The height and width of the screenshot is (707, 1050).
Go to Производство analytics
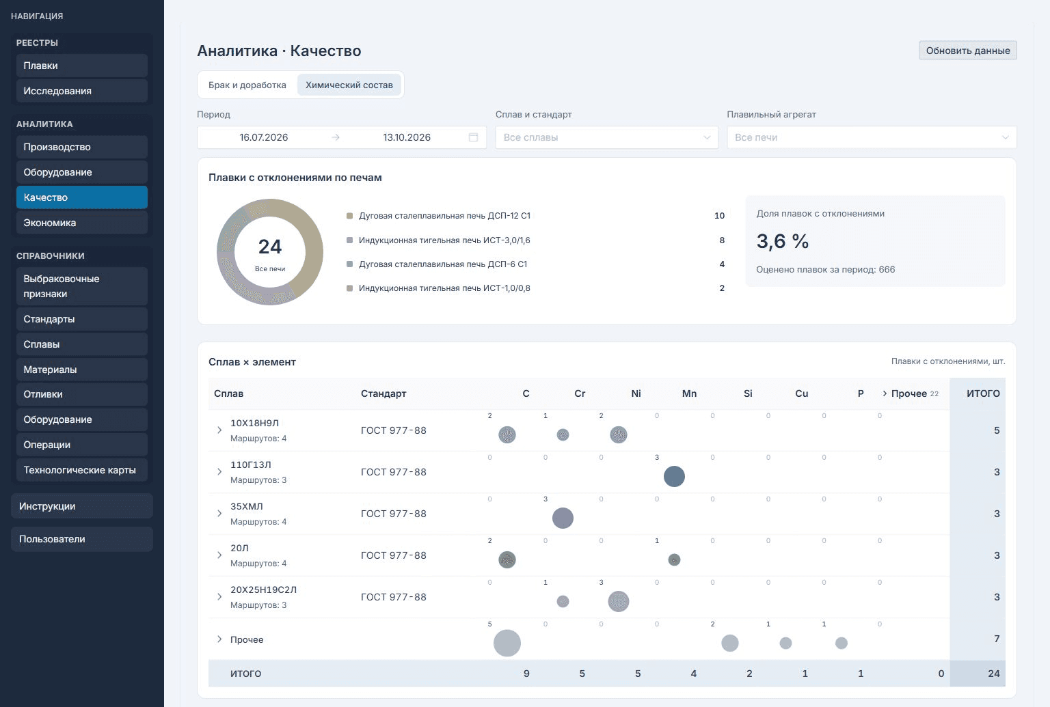point(82,147)
